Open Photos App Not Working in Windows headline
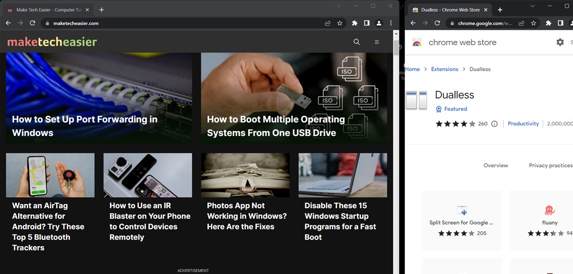This screenshot has width=573, height=274. pos(247,216)
